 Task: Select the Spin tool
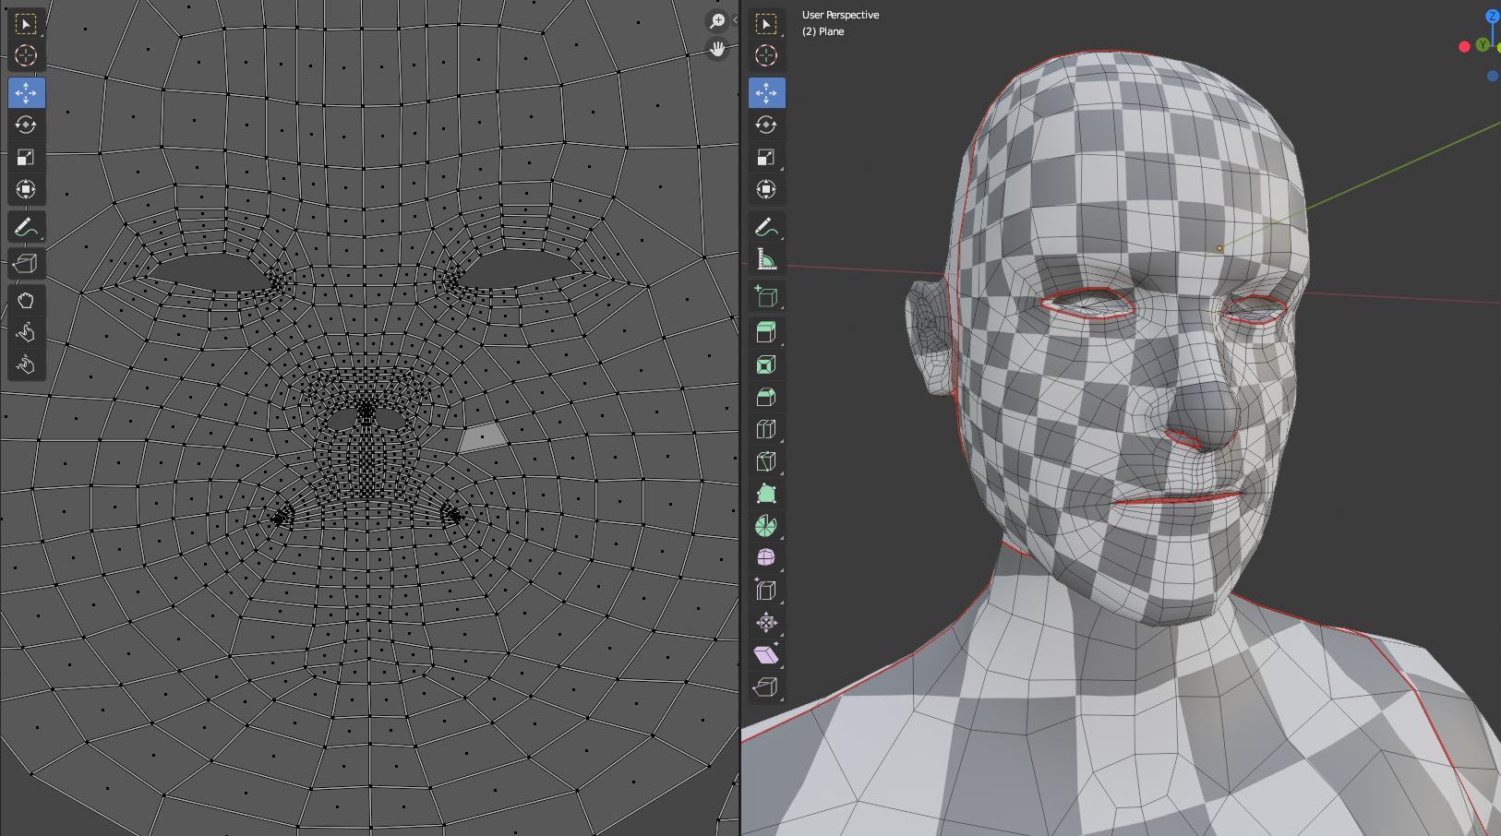click(766, 526)
